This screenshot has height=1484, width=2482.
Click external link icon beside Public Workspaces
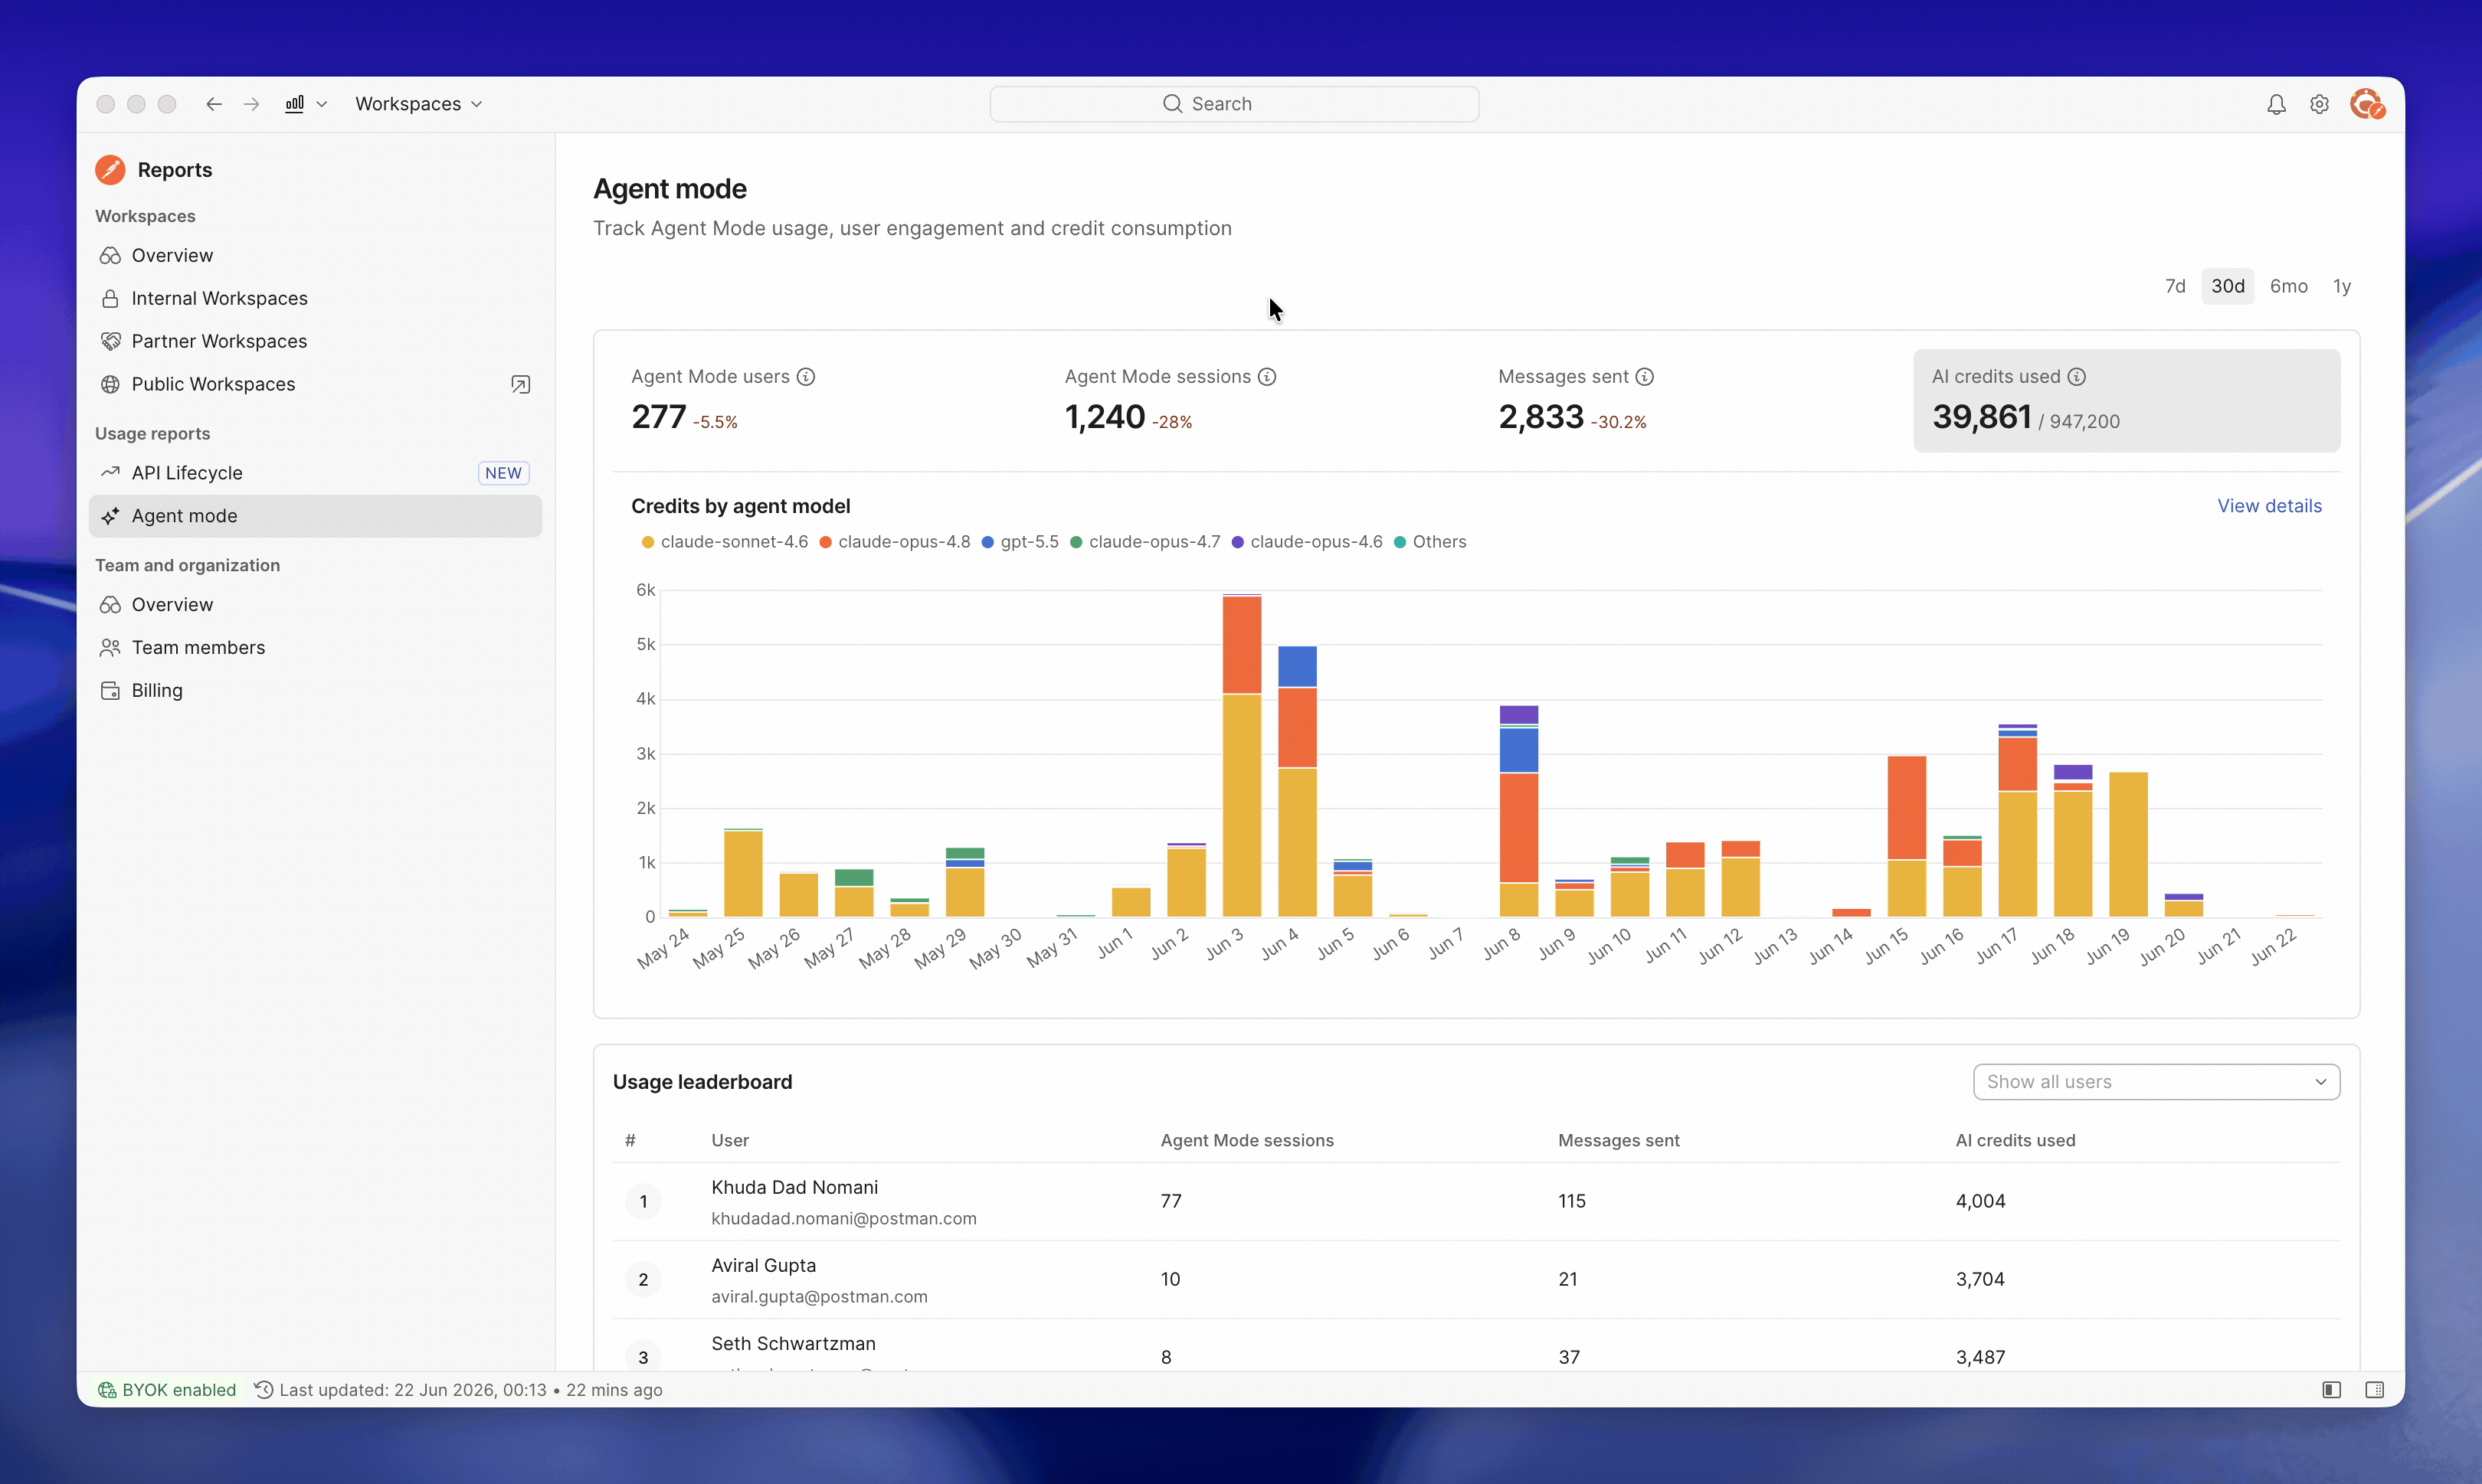520,384
